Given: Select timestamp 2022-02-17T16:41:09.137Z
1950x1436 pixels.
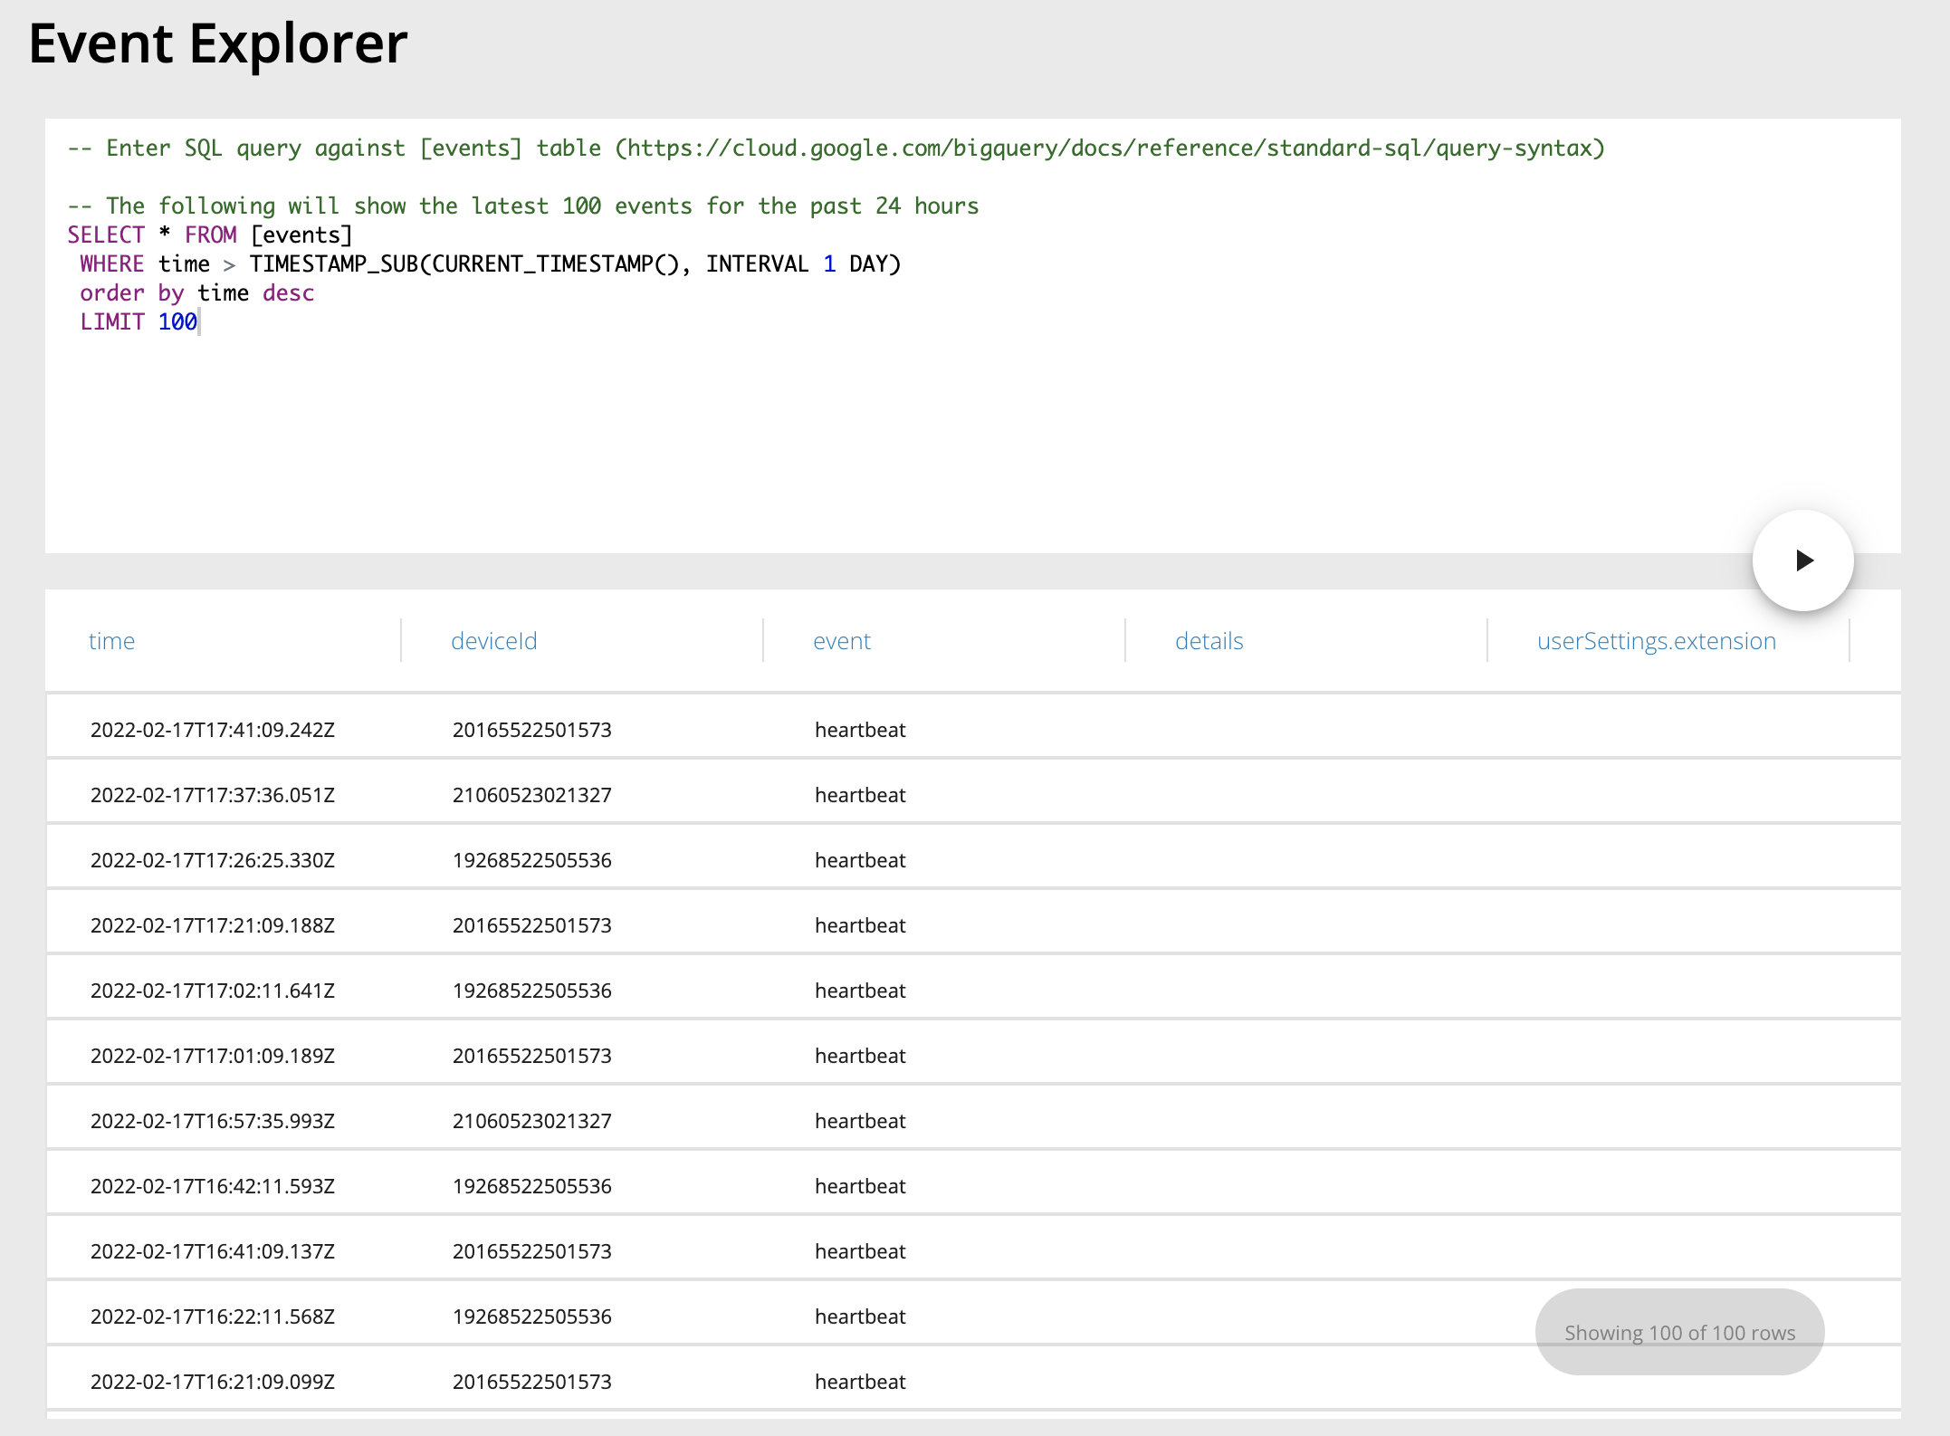Looking at the screenshot, I should [x=213, y=1251].
